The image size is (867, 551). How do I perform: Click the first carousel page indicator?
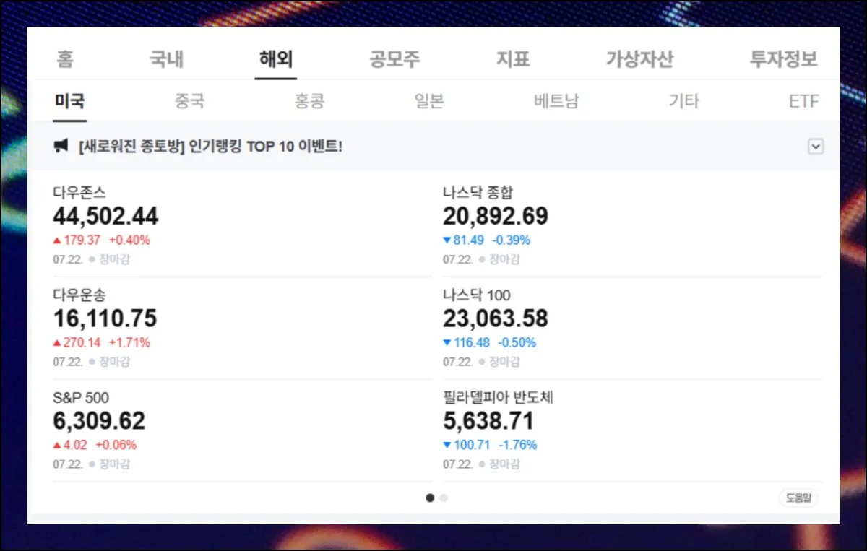430,498
